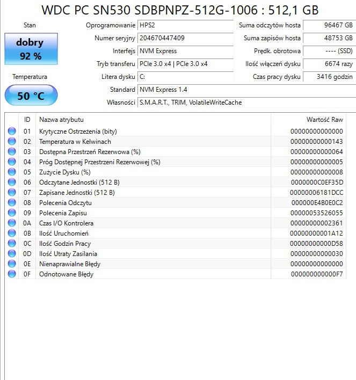Click the drive title WDC PC SN530 SDBPNPZ-512G-1006
The image size is (356, 380).
tap(150, 10)
